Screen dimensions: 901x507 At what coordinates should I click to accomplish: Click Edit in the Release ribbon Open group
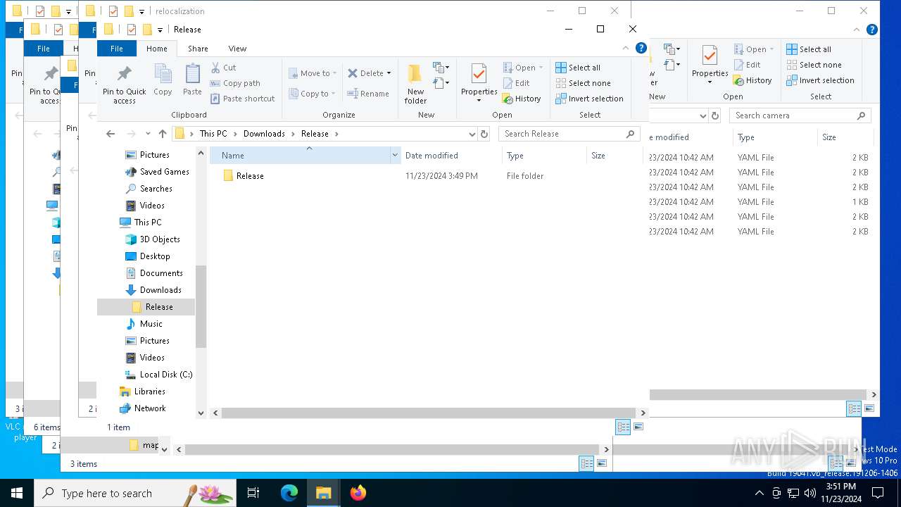tap(517, 83)
